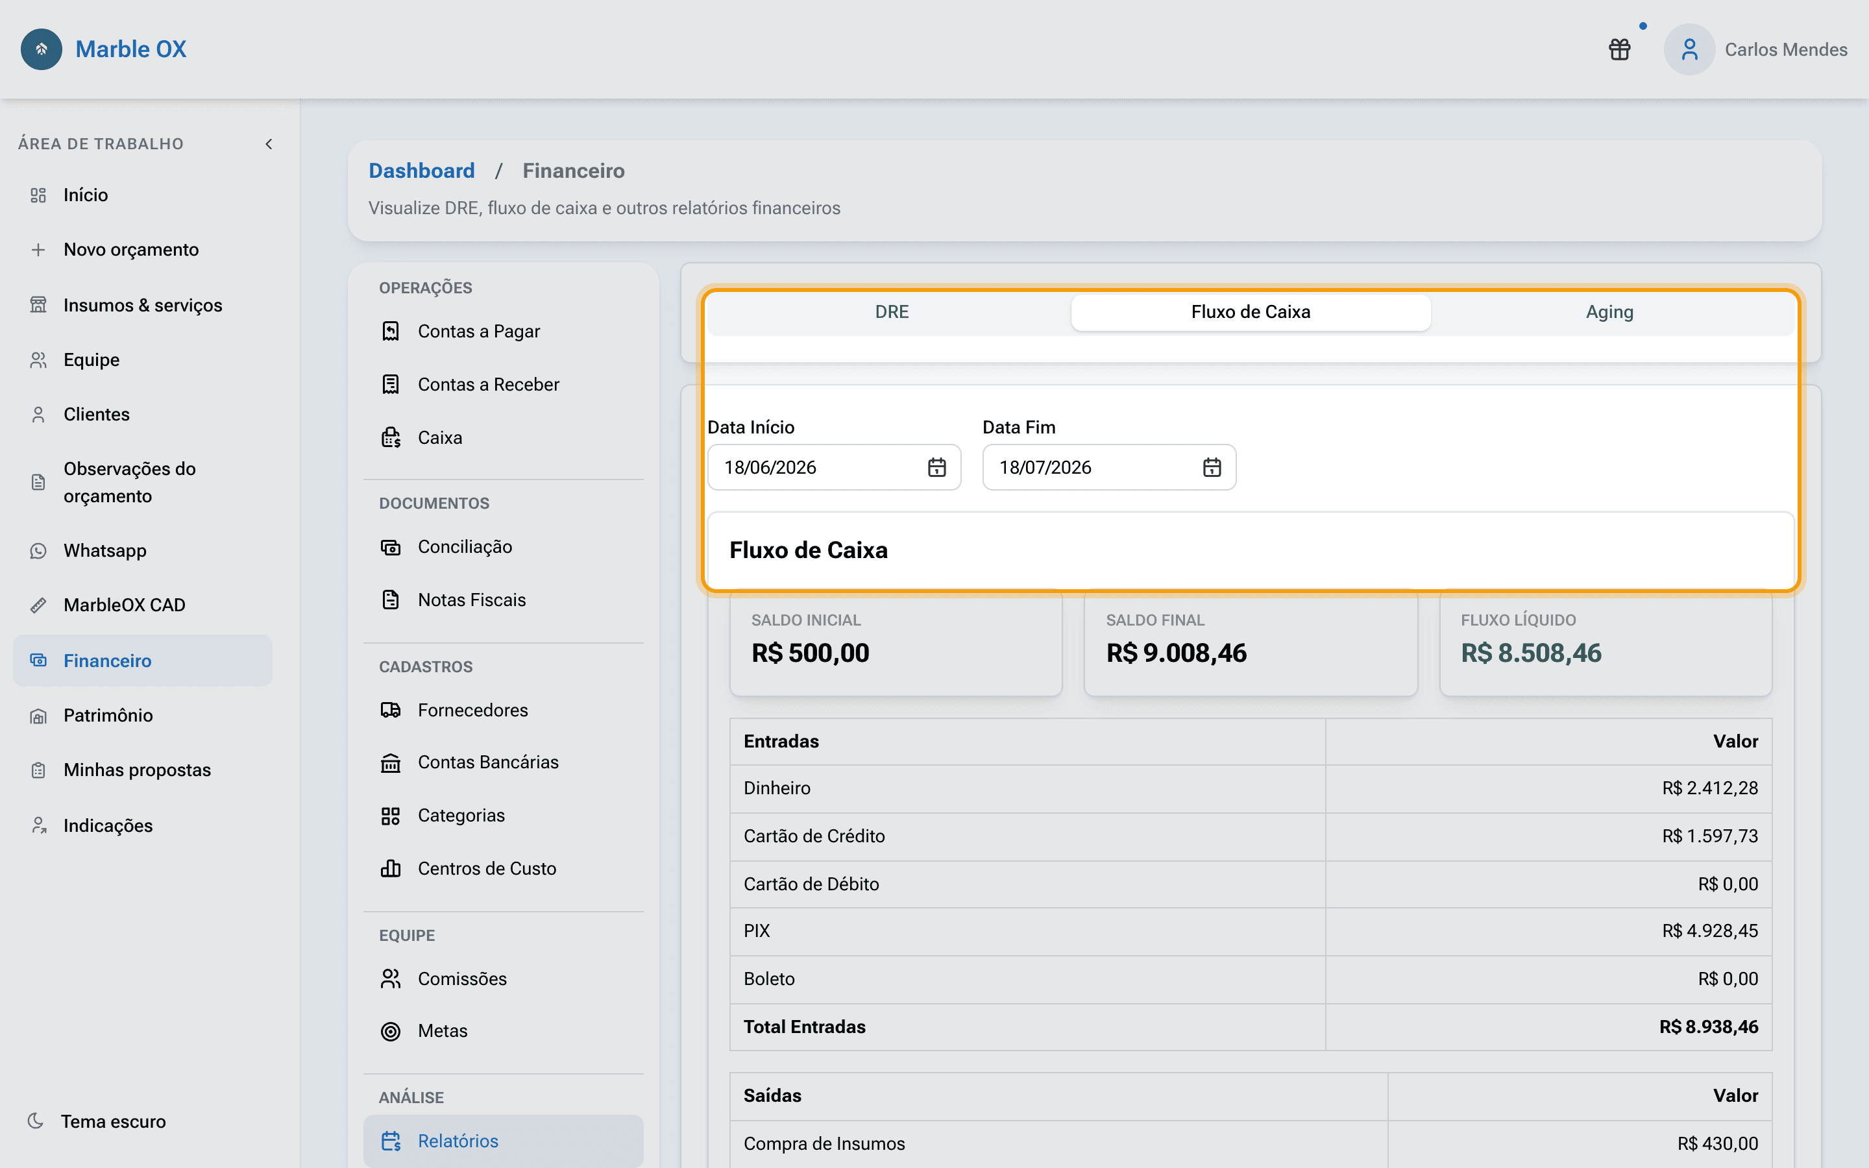Click the Carlos Mendes username
Screen dimensions: 1869x1168
coord(1785,49)
